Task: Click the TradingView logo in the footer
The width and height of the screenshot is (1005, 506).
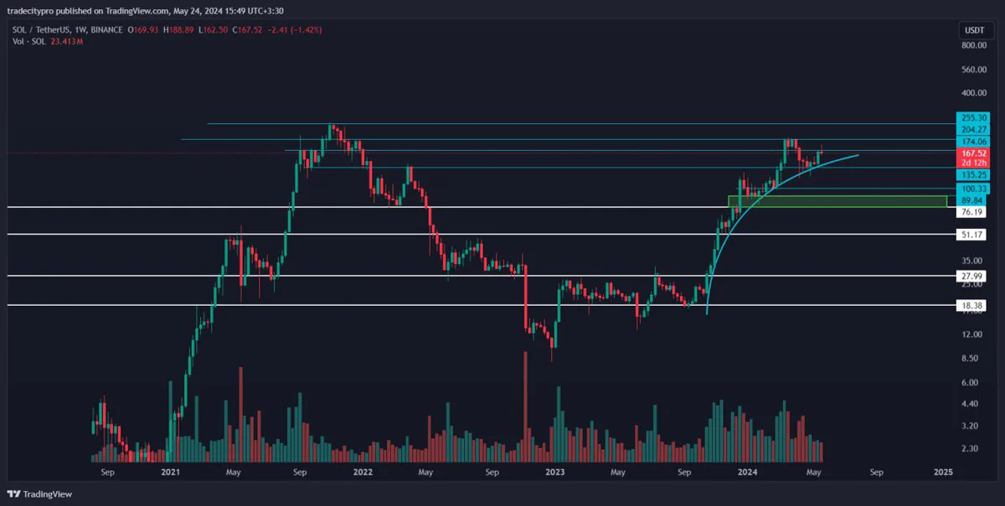Action: pyautogui.click(x=39, y=494)
